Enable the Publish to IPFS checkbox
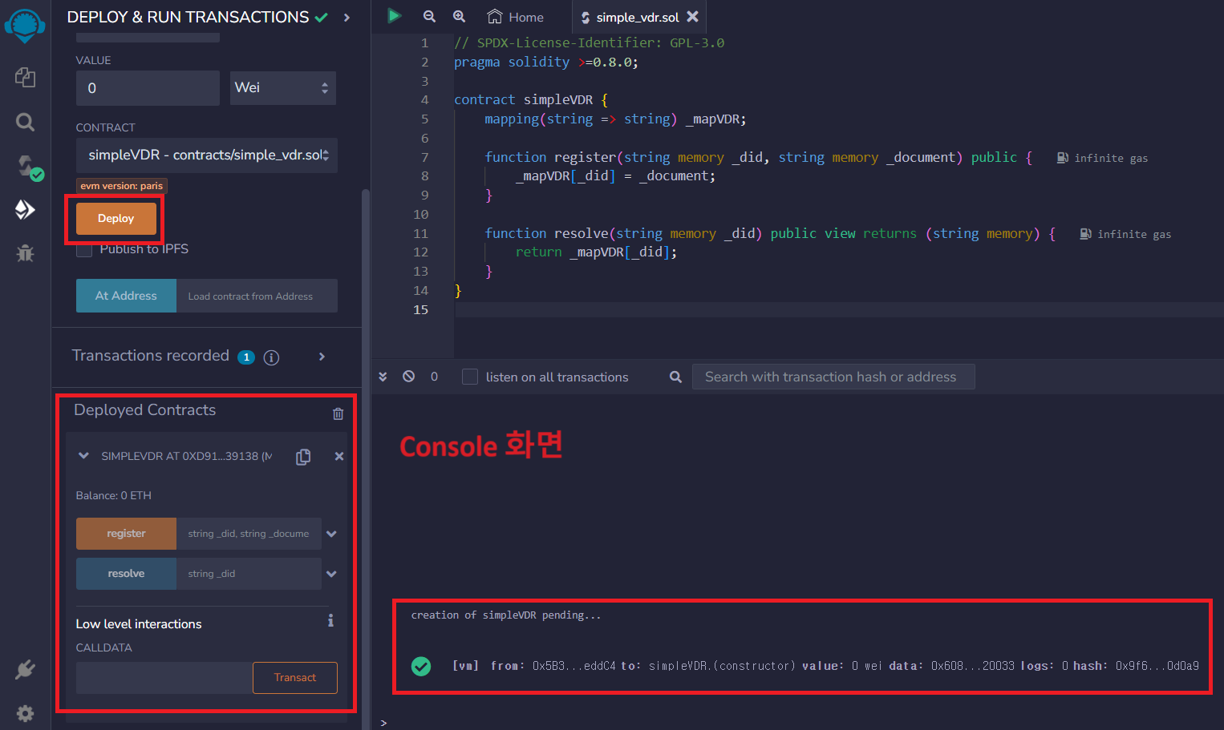 coord(84,249)
